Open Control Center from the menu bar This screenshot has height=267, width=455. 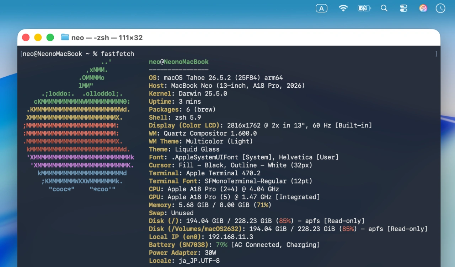click(x=403, y=8)
